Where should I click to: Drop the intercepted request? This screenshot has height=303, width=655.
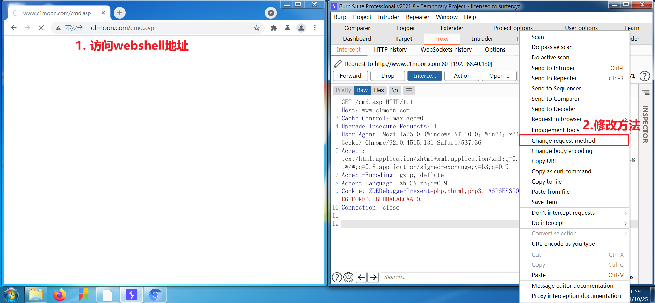(x=388, y=76)
